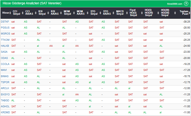Open the DSTKF stock link
Screen dimensions: 191x116
pyautogui.click(x=5, y=21)
